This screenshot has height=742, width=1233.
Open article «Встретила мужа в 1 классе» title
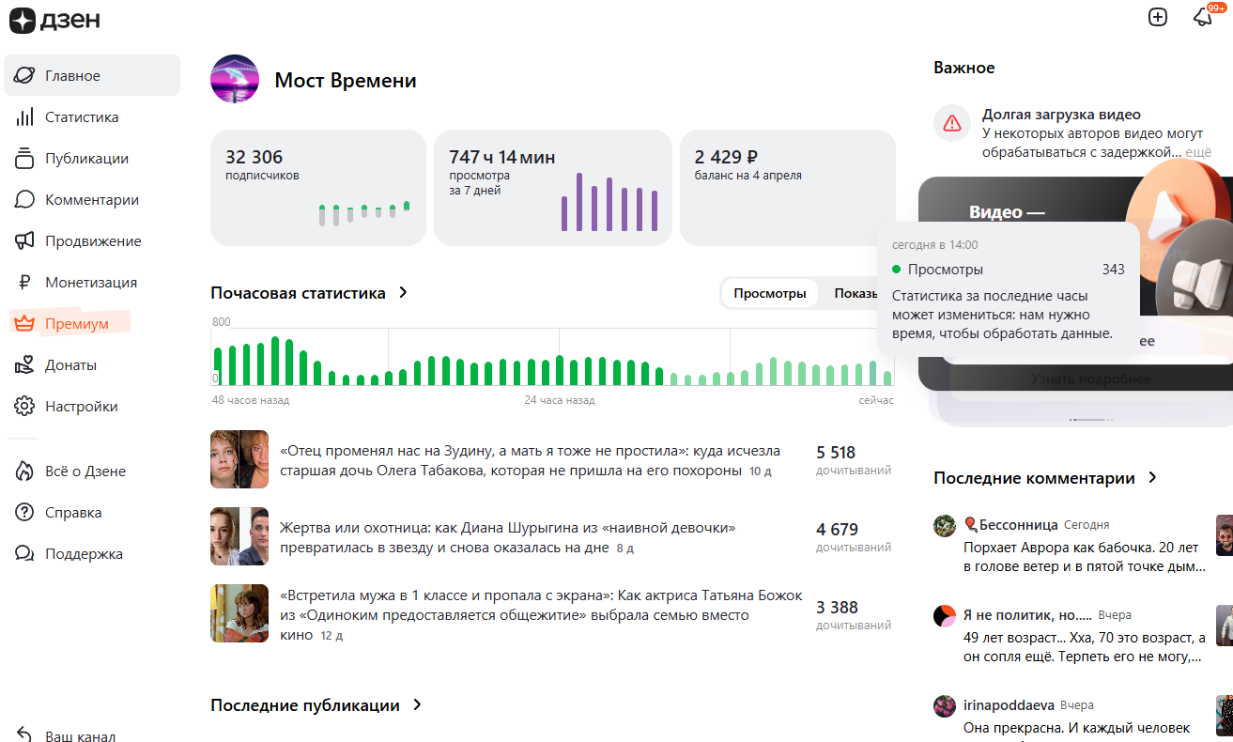542,614
